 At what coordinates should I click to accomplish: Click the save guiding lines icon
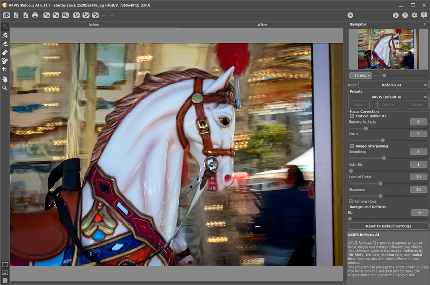[x=86, y=15]
